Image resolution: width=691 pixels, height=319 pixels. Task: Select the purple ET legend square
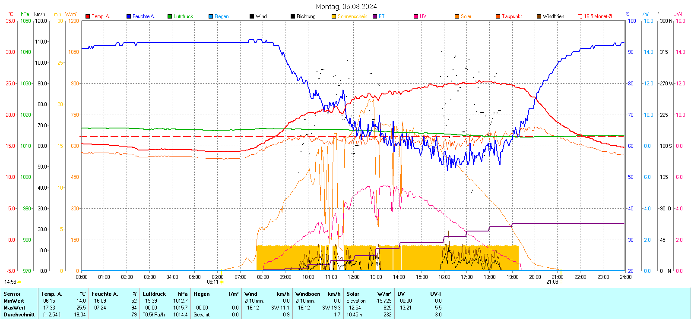375,16
